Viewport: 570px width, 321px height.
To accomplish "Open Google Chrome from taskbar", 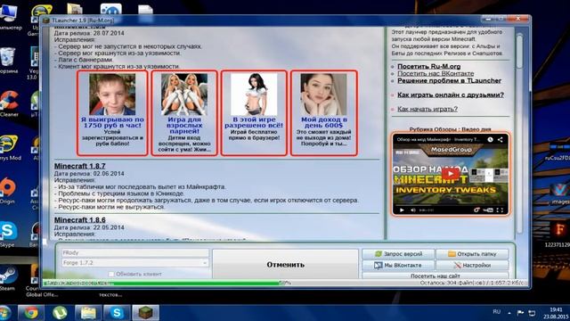I will click(30, 313).
